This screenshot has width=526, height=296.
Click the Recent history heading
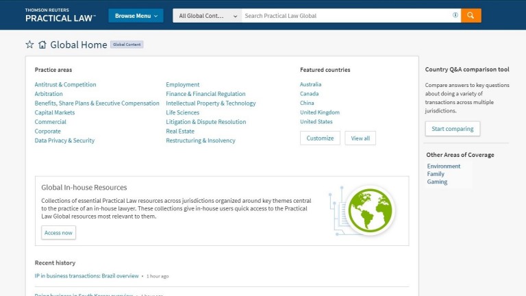coord(55,263)
